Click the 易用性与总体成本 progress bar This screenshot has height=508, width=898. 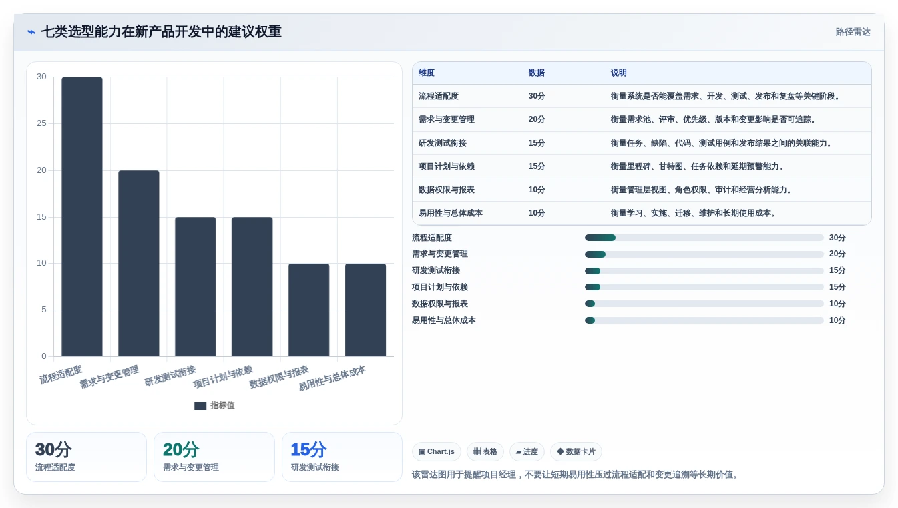pyautogui.click(x=704, y=320)
